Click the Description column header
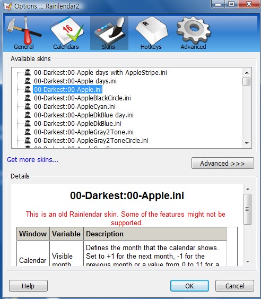The width and height of the screenshot is (261, 299). (x=155, y=234)
